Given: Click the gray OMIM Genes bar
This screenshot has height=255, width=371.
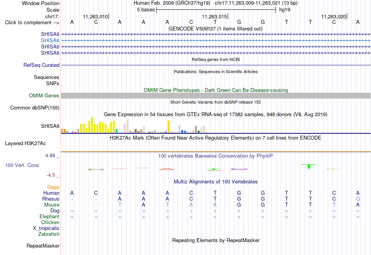Looking at the screenshot, I should tap(216, 95).
